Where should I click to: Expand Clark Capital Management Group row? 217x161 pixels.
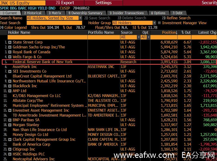(10, 140)
